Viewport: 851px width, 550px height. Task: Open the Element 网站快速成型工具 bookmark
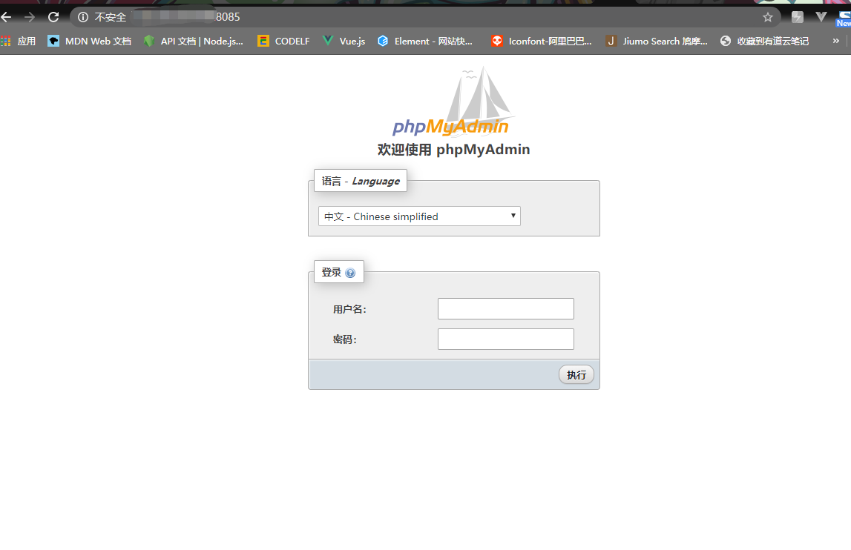[425, 41]
